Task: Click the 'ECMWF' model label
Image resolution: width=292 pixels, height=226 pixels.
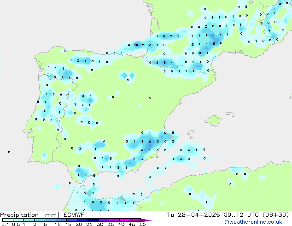Action: point(74,215)
